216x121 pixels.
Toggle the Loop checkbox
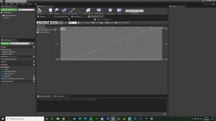[101, 23]
